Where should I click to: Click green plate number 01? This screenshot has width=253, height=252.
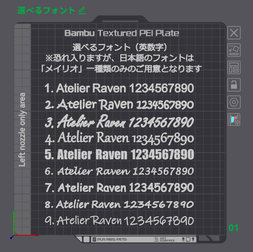pos(233,228)
